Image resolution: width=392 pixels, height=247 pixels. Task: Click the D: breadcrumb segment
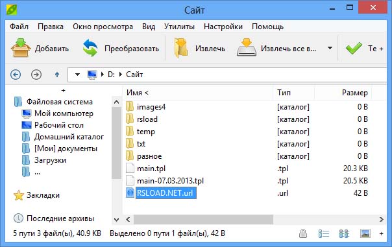click(111, 75)
